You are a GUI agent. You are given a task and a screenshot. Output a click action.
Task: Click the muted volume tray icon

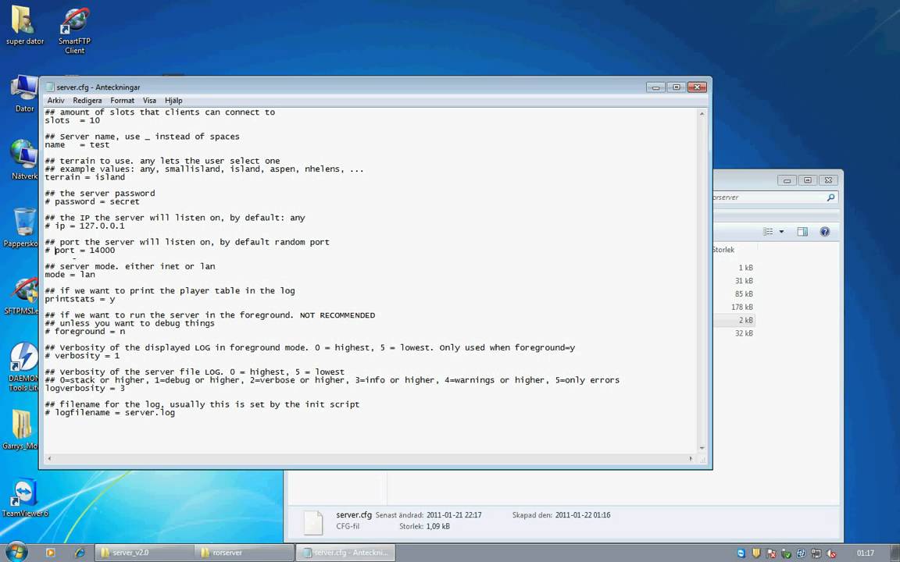tap(830, 553)
